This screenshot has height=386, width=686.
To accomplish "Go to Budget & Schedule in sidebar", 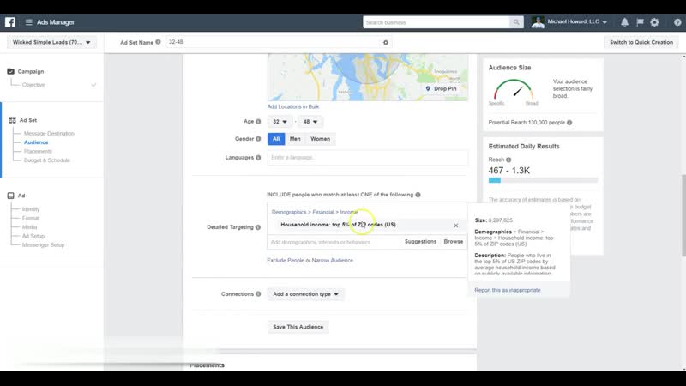I will pos(47,160).
